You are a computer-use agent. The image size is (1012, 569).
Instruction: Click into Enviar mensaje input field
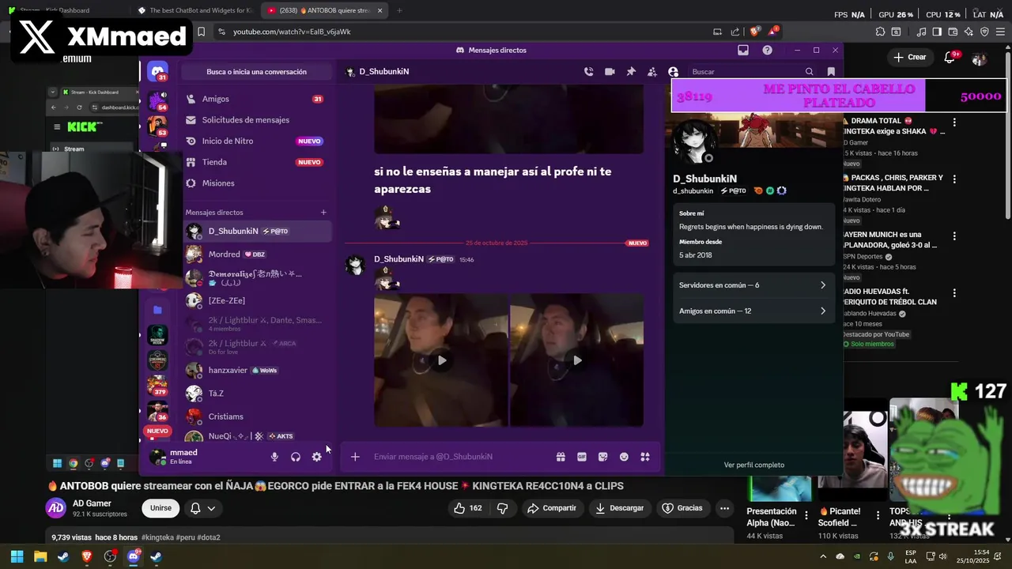(x=459, y=457)
